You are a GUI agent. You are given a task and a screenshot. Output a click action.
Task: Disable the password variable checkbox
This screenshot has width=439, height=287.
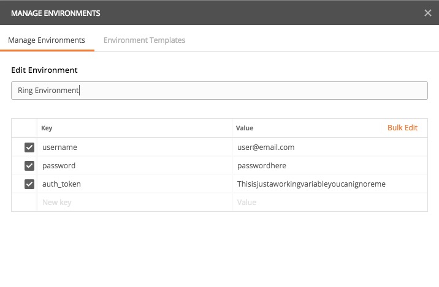point(29,166)
